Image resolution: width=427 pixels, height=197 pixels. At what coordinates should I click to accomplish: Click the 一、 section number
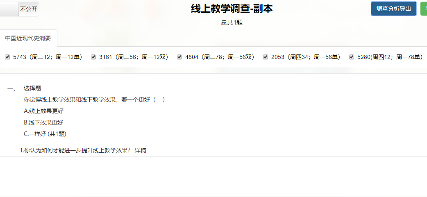12,88
